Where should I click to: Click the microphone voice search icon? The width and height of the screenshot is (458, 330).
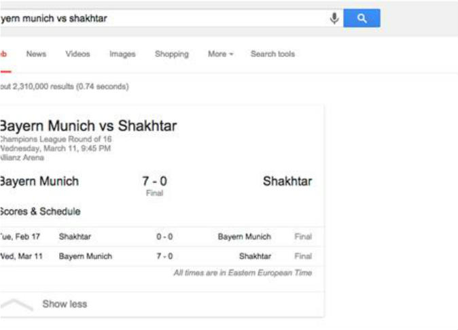click(334, 18)
